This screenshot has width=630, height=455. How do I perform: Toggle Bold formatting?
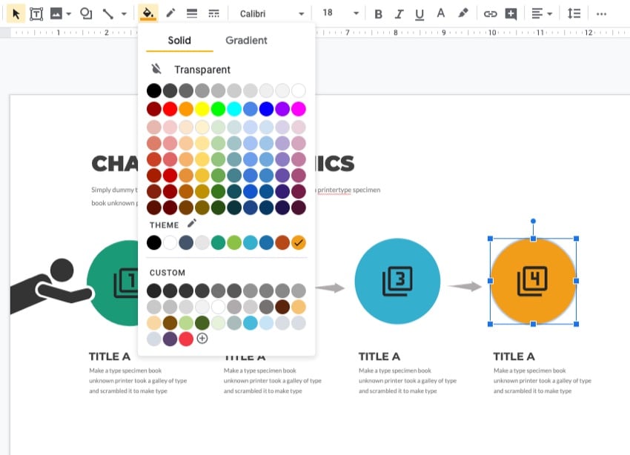click(x=379, y=13)
